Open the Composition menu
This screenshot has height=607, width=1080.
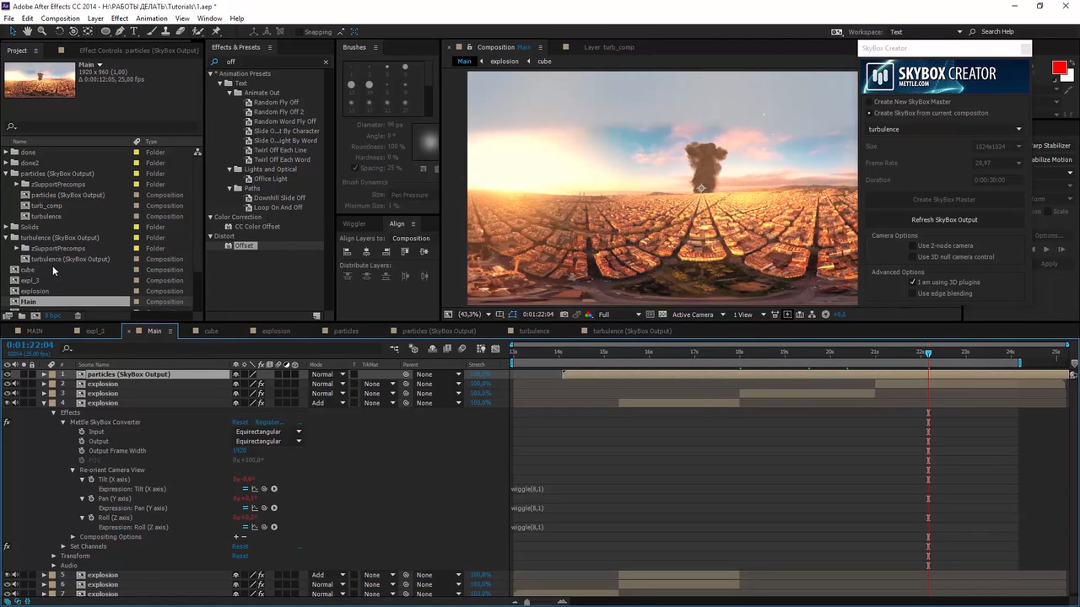tap(60, 18)
